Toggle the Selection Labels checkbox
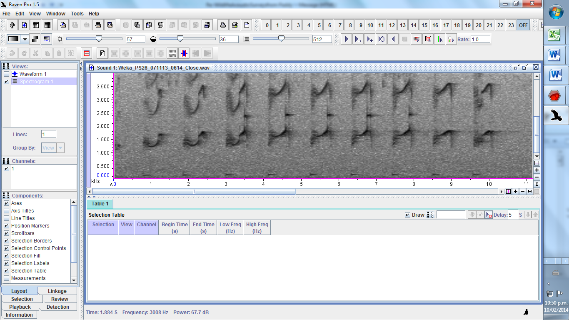Viewport: 569px width, 320px height. [7, 263]
